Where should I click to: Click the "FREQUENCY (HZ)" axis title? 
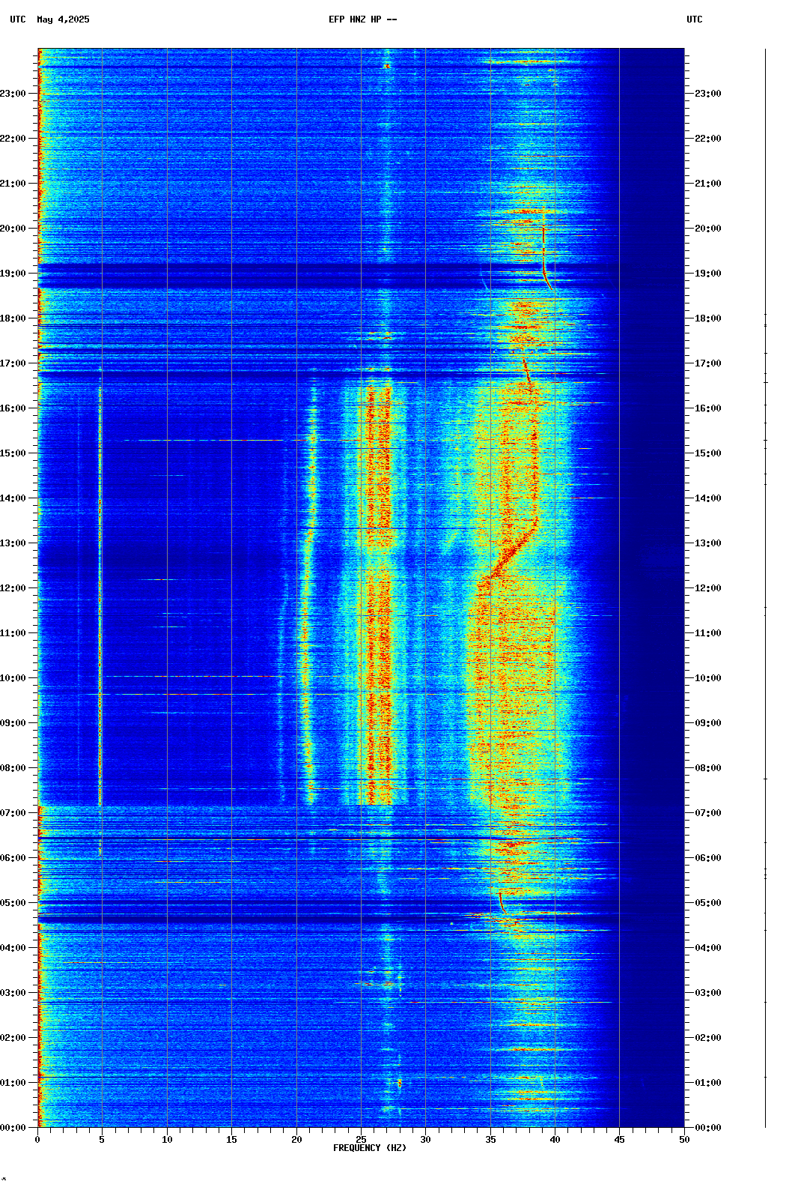point(370,1148)
